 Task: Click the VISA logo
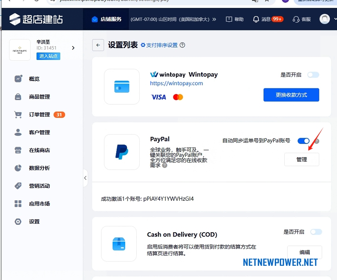point(158,97)
